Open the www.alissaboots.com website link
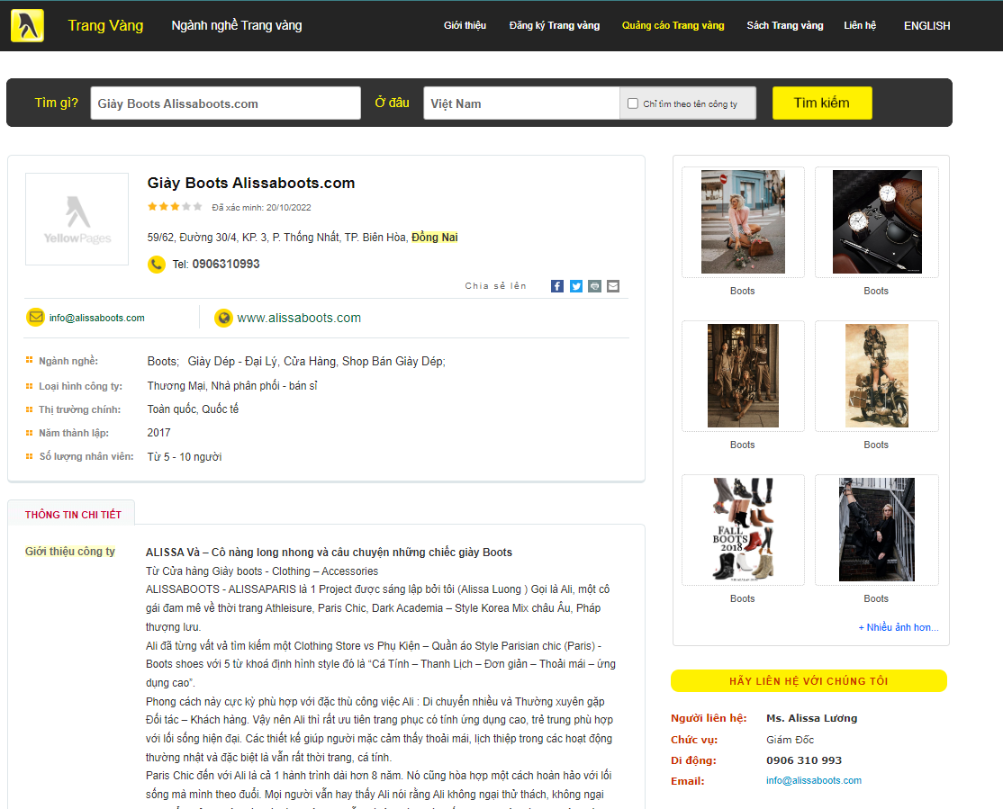The width and height of the screenshot is (1003, 809). pyautogui.click(x=299, y=318)
